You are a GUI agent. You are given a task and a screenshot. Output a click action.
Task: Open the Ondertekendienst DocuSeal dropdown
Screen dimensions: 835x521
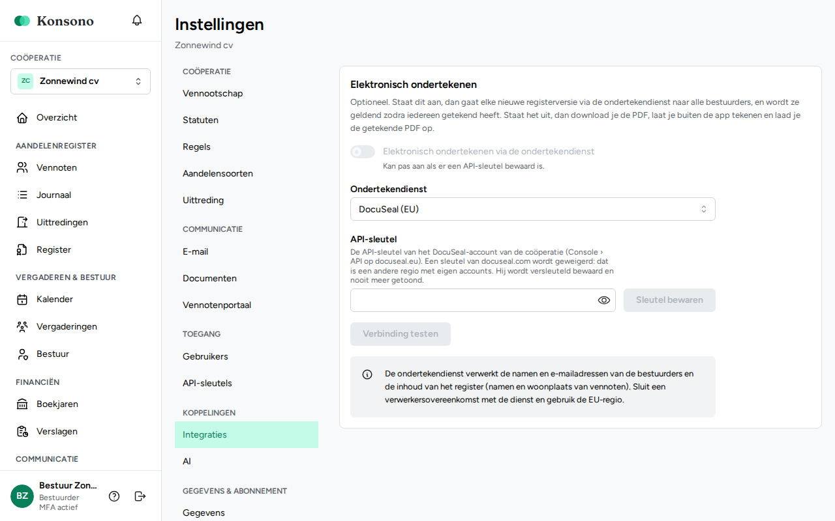(x=533, y=209)
